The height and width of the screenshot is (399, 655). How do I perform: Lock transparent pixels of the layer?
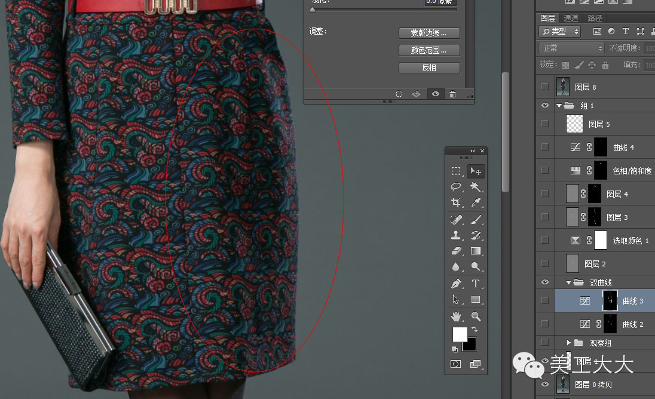click(x=565, y=65)
